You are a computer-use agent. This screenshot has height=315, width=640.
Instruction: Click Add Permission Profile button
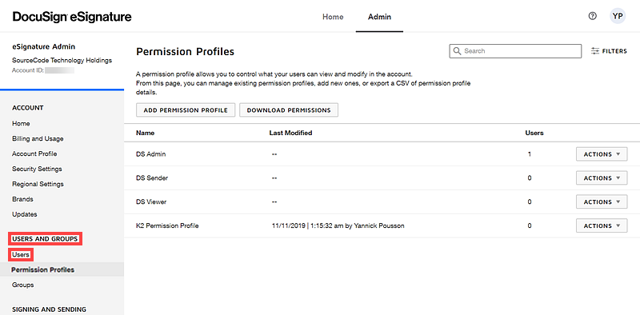(x=186, y=110)
